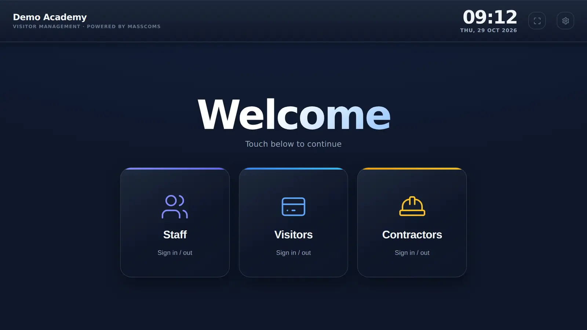Click the Demo Academy title

50,17
